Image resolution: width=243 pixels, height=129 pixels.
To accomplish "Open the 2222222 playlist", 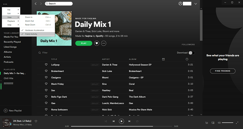I will 9,83.
